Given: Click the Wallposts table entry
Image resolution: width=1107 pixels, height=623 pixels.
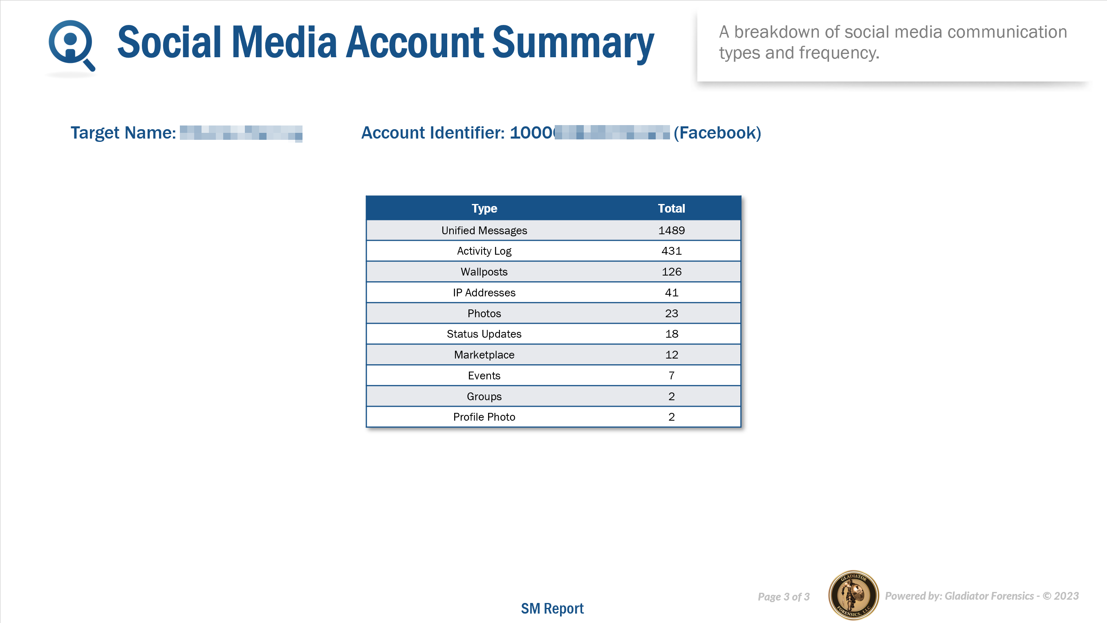Looking at the screenshot, I should pos(484,271).
